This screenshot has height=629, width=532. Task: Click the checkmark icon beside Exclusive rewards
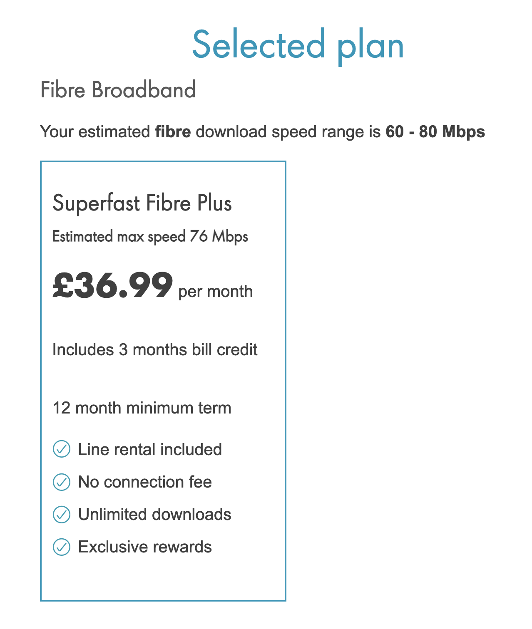click(x=62, y=547)
